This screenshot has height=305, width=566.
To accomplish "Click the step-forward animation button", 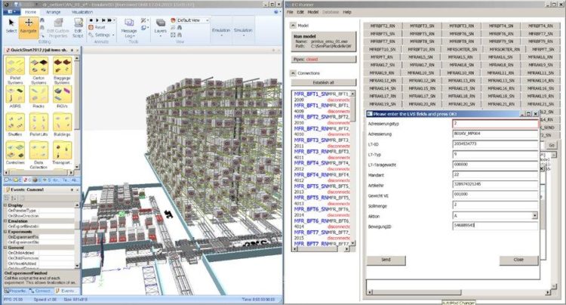I will (x=103, y=20).
